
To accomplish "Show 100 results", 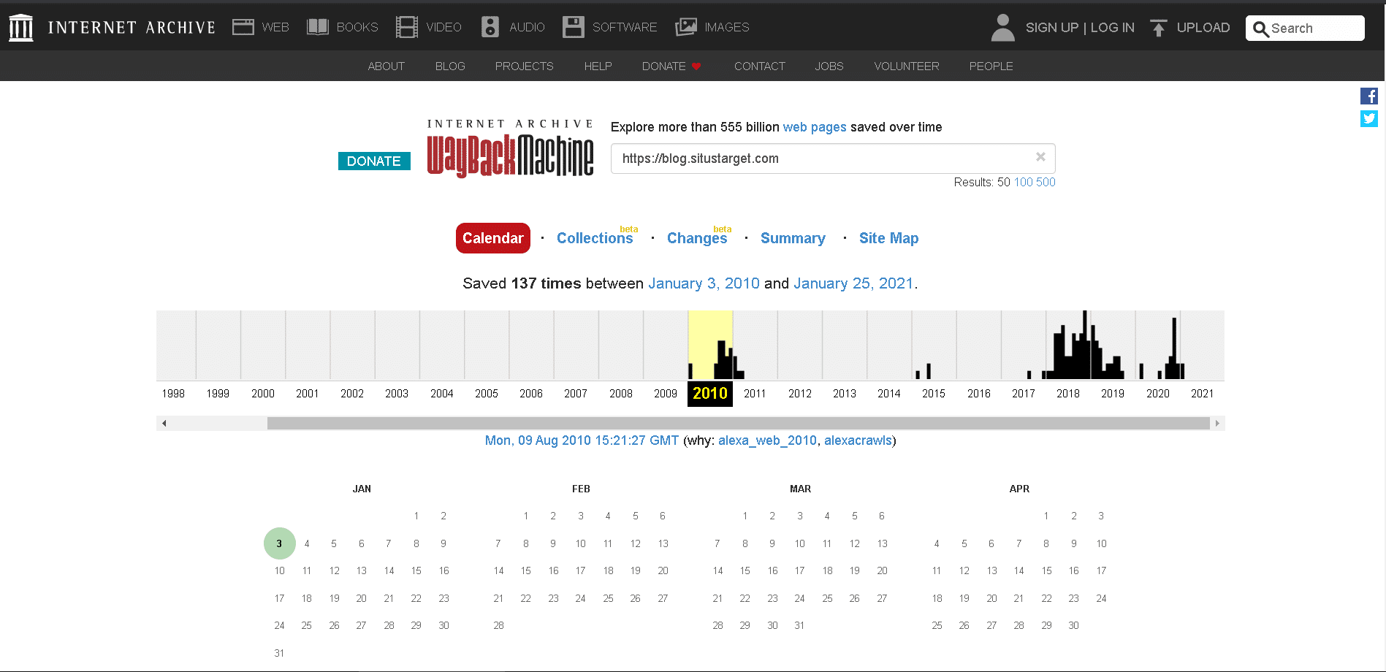I will (1023, 182).
